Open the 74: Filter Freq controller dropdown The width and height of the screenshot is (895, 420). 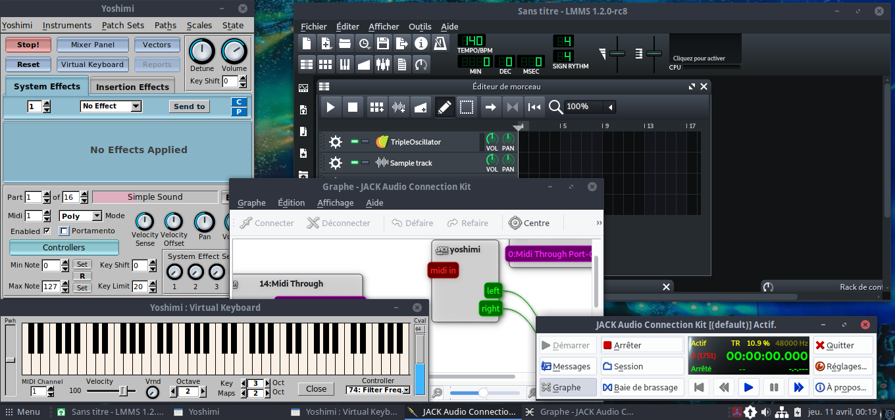click(378, 390)
